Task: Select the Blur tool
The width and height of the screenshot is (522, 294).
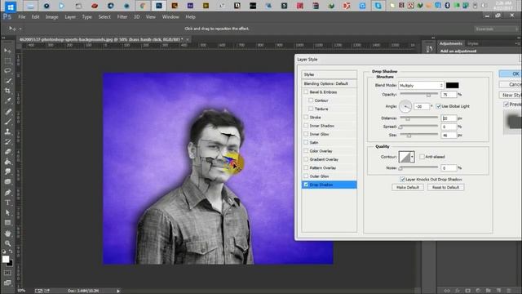Action: (x=7, y=171)
